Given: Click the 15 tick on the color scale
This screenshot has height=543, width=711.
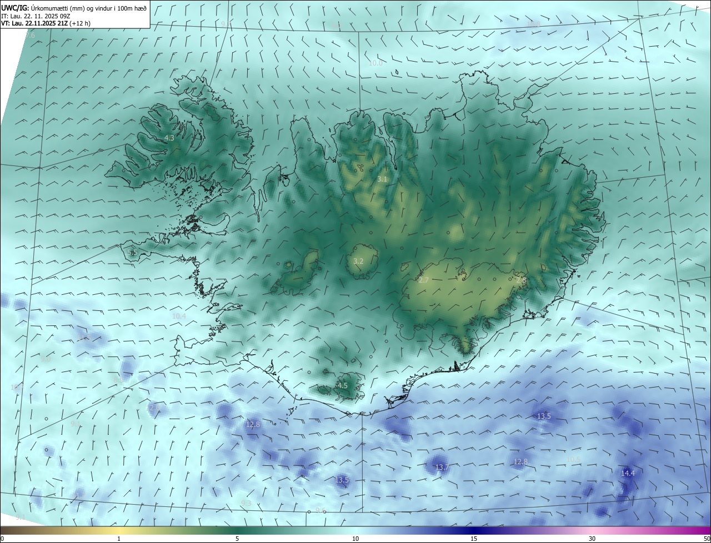Looking at the screenshot, I should 474,539.
